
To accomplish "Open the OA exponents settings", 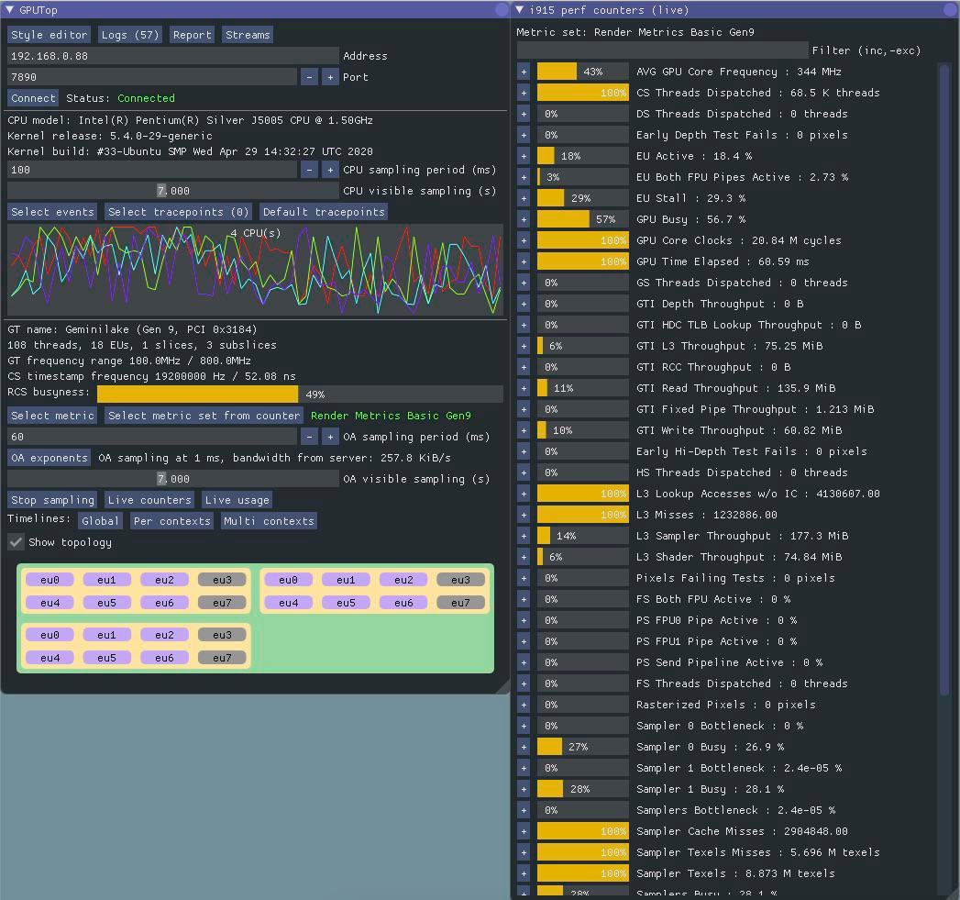I will click(x=49, y=458).
